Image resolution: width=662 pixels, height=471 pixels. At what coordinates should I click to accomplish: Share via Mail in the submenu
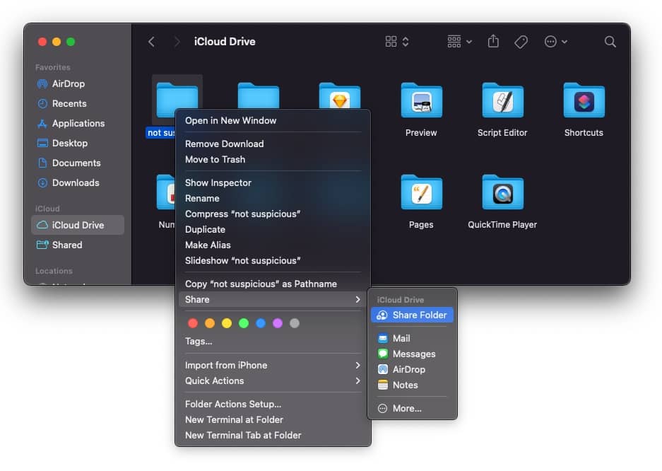[412, 338]
